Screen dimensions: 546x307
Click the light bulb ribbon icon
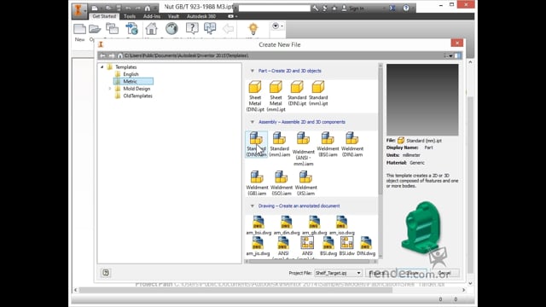pyautogui.click(x=253, y=29)
